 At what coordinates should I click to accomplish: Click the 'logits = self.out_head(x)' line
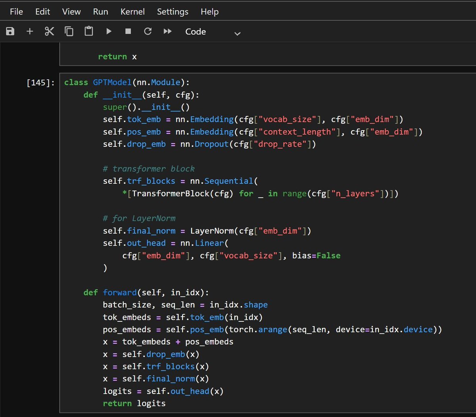163,391
